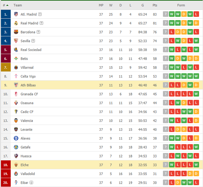
Task: Click Real Madrid's last orange D badge
Action: (x=196, y=23)
